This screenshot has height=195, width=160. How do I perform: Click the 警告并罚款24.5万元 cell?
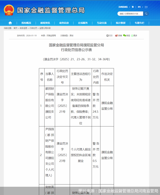(x=96, y=106)
